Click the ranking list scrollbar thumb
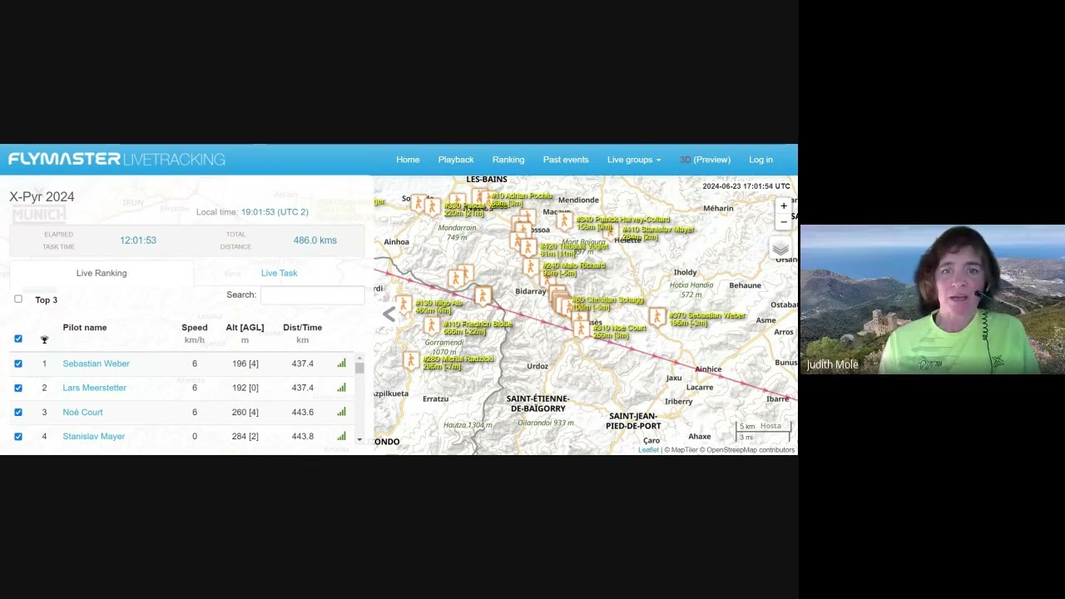 pos(359,368)
